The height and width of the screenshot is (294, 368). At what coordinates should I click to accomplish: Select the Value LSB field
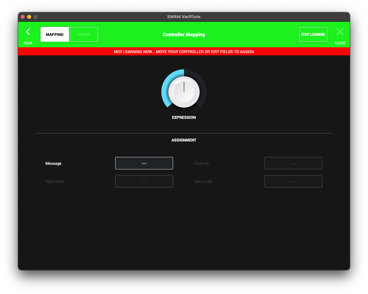pyautogui.click(x=293, y=181)
